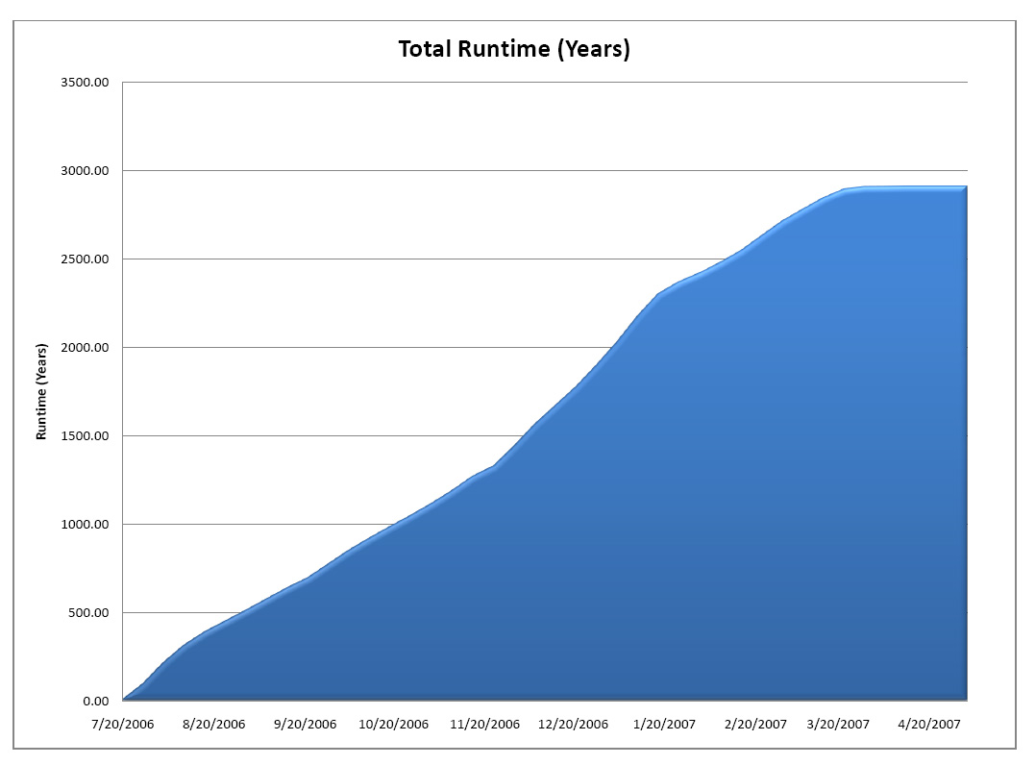Pick the 11/20/2006 date label
The image size is (1035, 765).
484,724
